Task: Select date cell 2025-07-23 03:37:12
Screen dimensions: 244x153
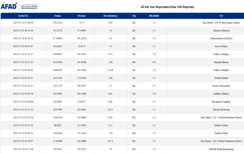Action: pyautogui.click(x=23, y=109)
